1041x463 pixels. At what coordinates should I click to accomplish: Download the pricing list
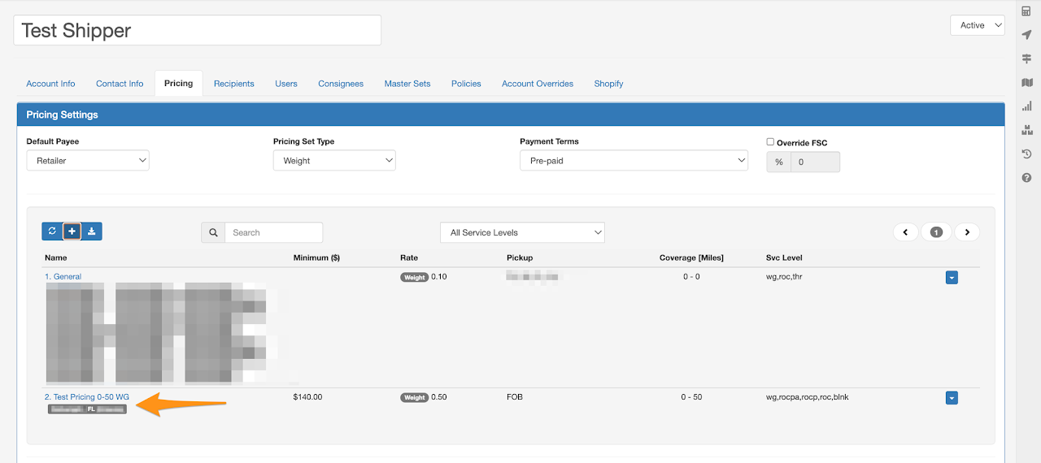click(x=92, y=231)
